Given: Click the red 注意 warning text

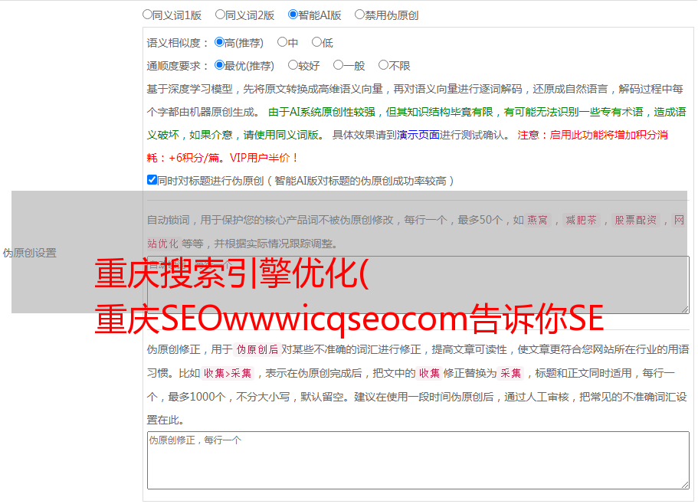Looking at the screenshot, I should point(407,146).
